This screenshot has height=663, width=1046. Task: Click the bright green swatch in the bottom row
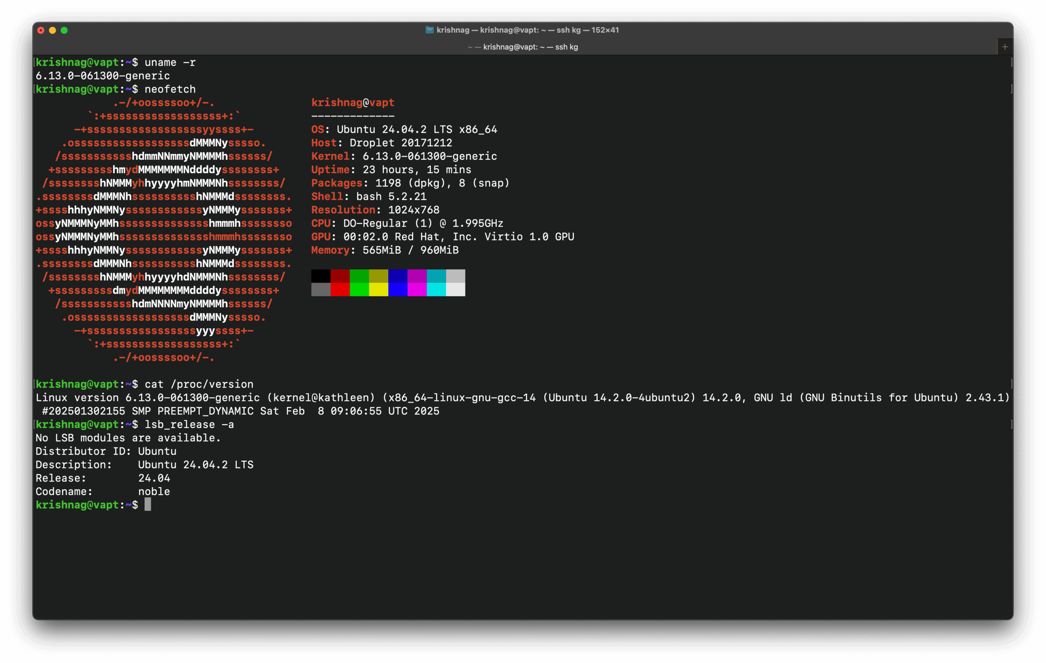coord(359,289)
